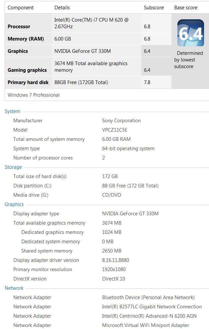
Task: Click the 6.4 base score badge icon
Action: tap(190, 33)
